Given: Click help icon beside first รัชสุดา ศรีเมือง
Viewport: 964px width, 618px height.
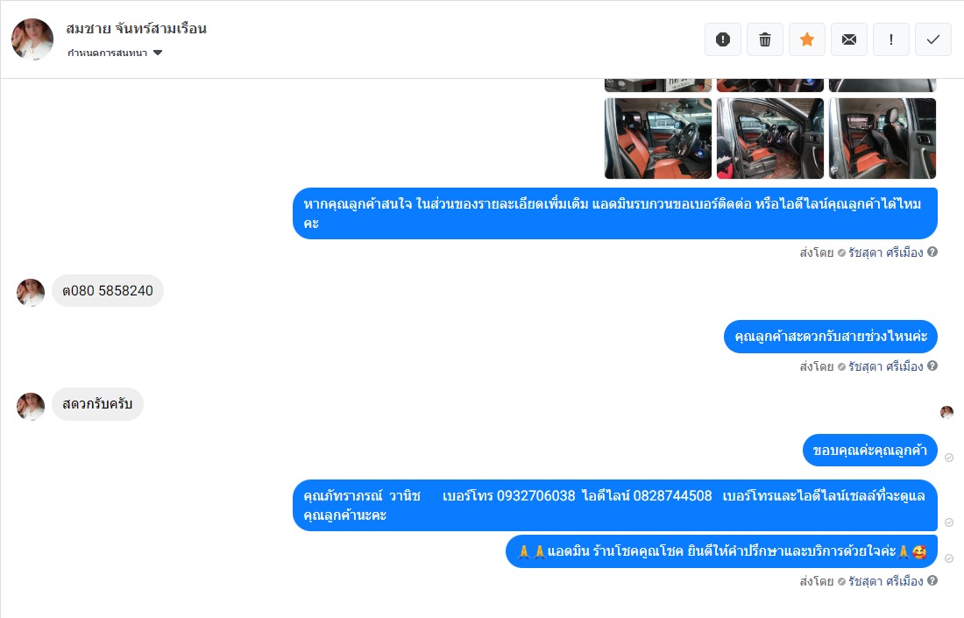Looking at the screenshot, I should [932, 252].
